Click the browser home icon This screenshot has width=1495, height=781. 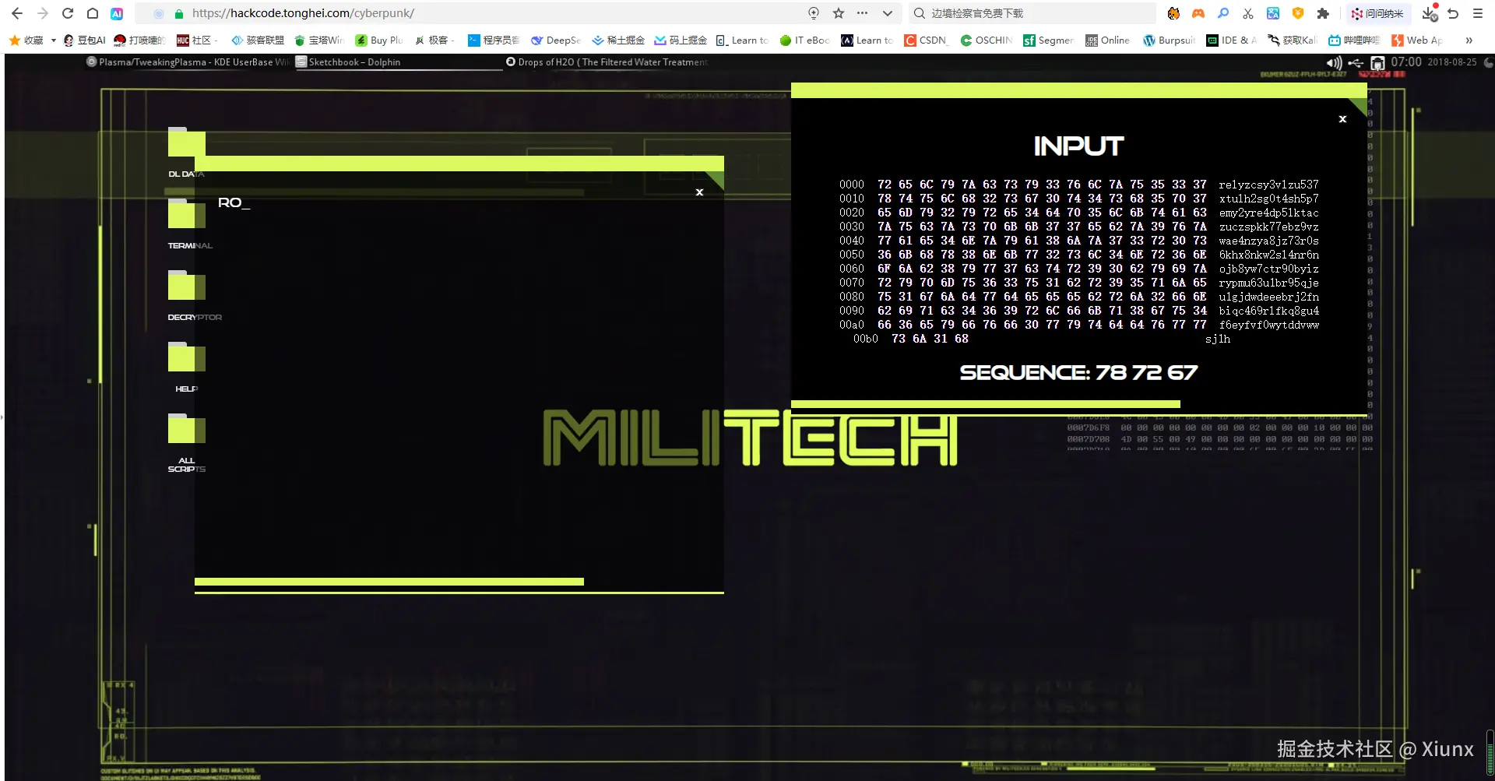[x=93, y=13]
